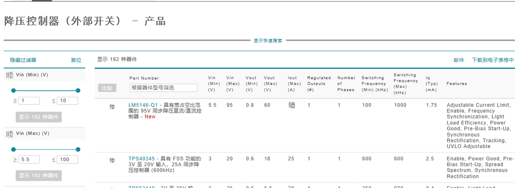Click the TPS40345 Features description text
Viewport: 515px width, 188px height.
coord(480,168)
